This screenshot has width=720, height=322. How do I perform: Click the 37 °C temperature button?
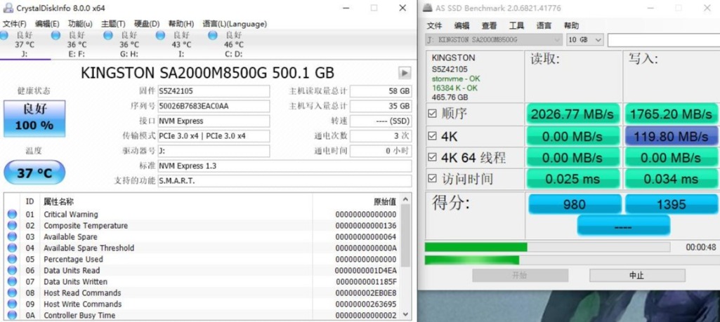coord(34,173)
